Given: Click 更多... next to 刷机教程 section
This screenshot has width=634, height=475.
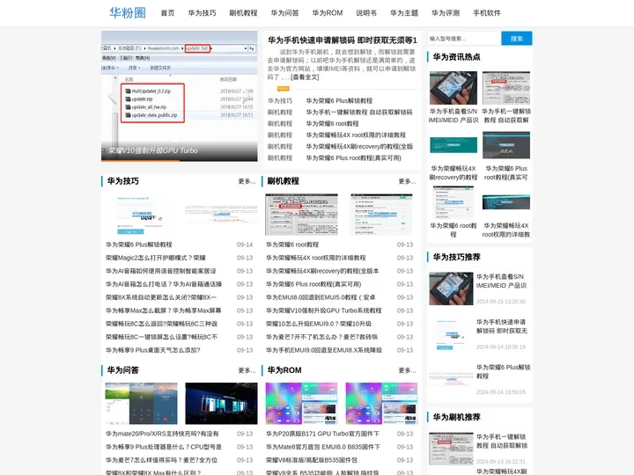Looking at the screenshot, I should 407,181.
